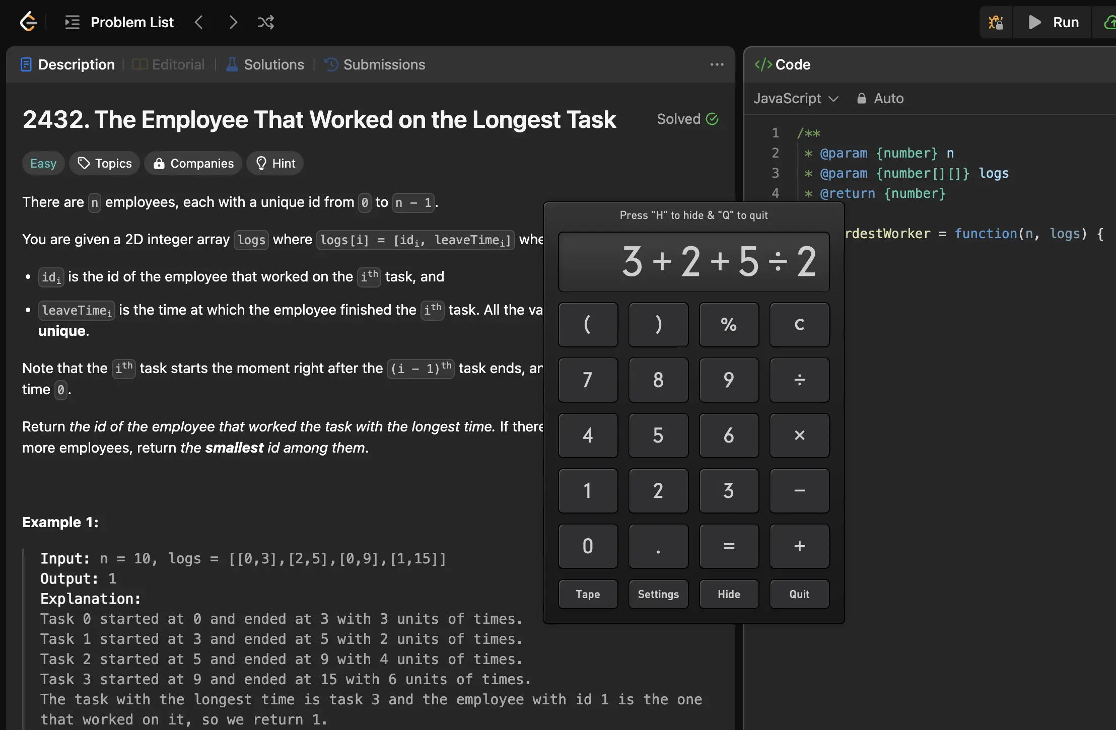Screen dimensions: 1116x730
Task: Press the calculator Clear button
Action: 798,324
